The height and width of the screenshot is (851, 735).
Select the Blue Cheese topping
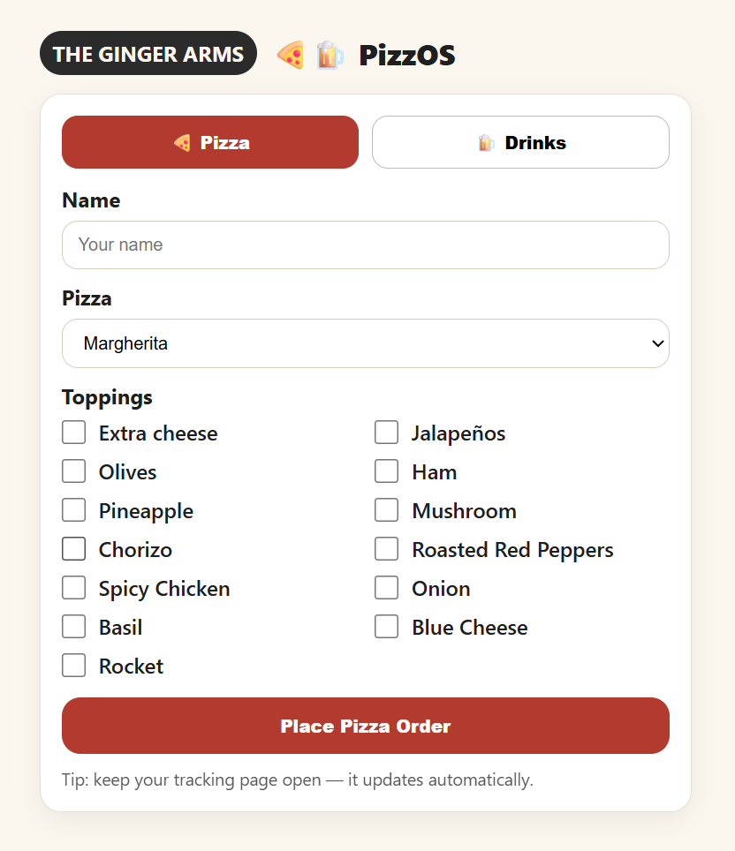[x=387, y=627]
